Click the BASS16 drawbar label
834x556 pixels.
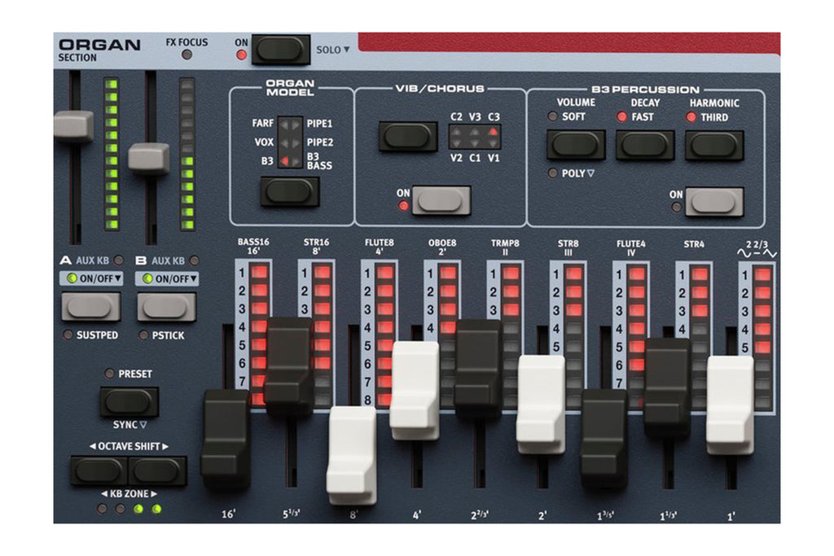tap(253, 242)
